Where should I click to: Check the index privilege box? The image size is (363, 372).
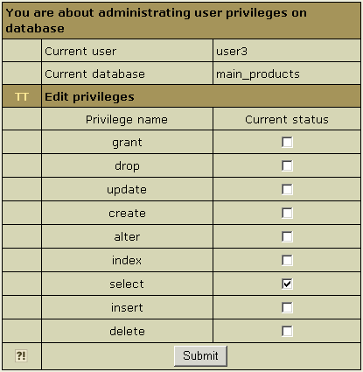pyautogui.click(x=287, y=261)
